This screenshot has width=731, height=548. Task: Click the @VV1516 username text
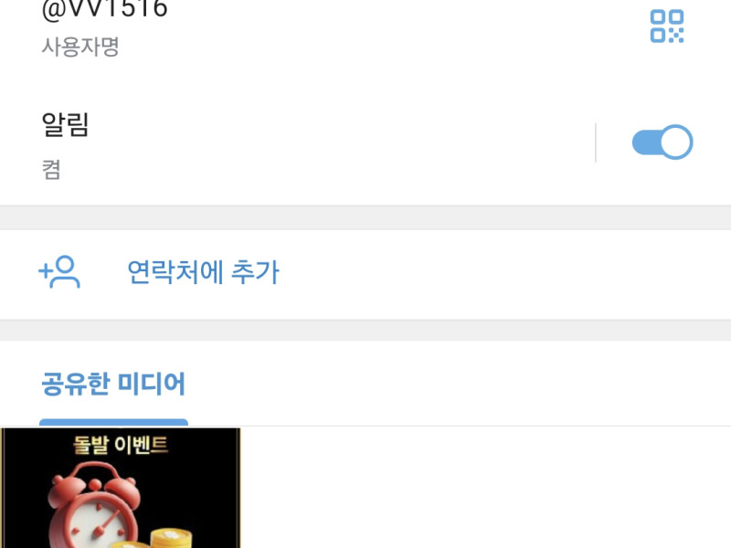click(104, 9)
